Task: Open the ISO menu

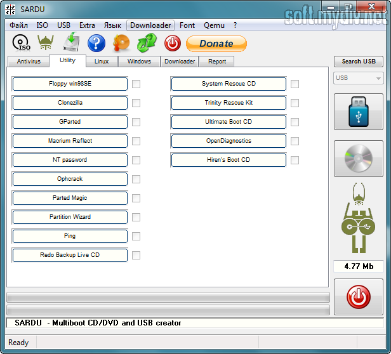Action: [x=42, y=25]
